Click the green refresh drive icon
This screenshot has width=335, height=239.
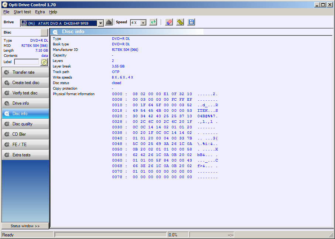point(153,22)
